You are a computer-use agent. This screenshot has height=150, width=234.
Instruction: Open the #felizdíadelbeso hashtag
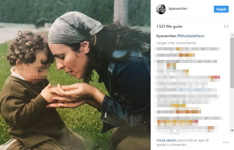[x=191, y=36]
